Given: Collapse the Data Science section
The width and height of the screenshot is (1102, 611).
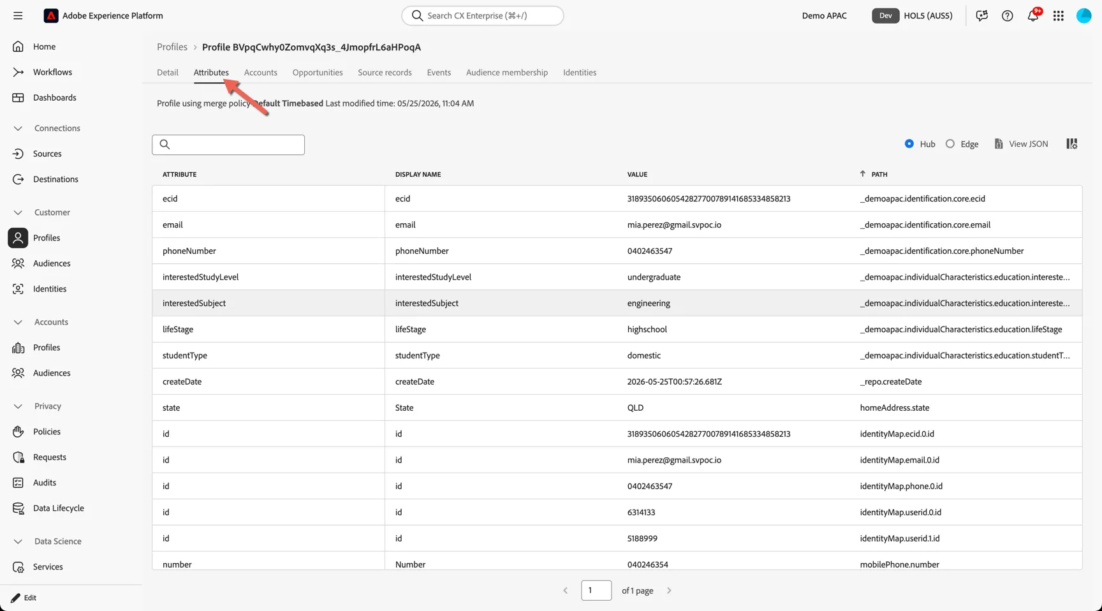Looking at the screenshot, I should (x=18, y=541).
